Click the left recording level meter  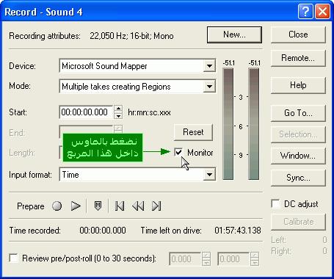pyautogui.click(x=228, y=124)
